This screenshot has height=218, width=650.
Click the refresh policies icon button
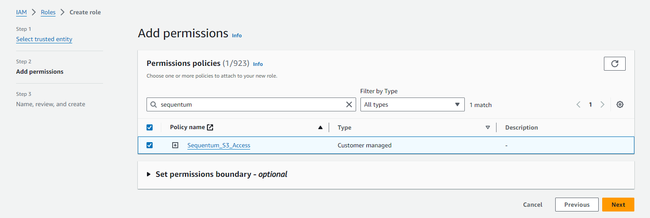click(614, 64)
